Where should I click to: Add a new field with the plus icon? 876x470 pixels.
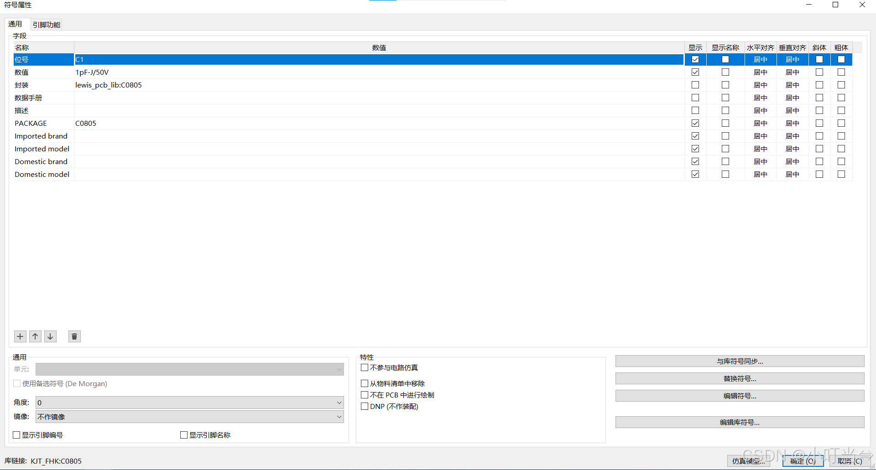click(x=20, y=336)
